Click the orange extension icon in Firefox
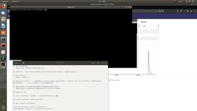 tap(188, 11)
